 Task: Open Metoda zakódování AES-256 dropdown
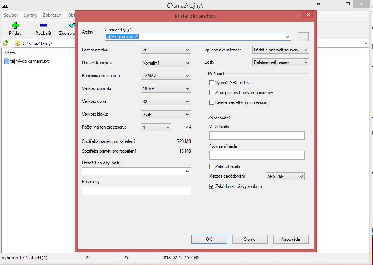coord(285,177)
